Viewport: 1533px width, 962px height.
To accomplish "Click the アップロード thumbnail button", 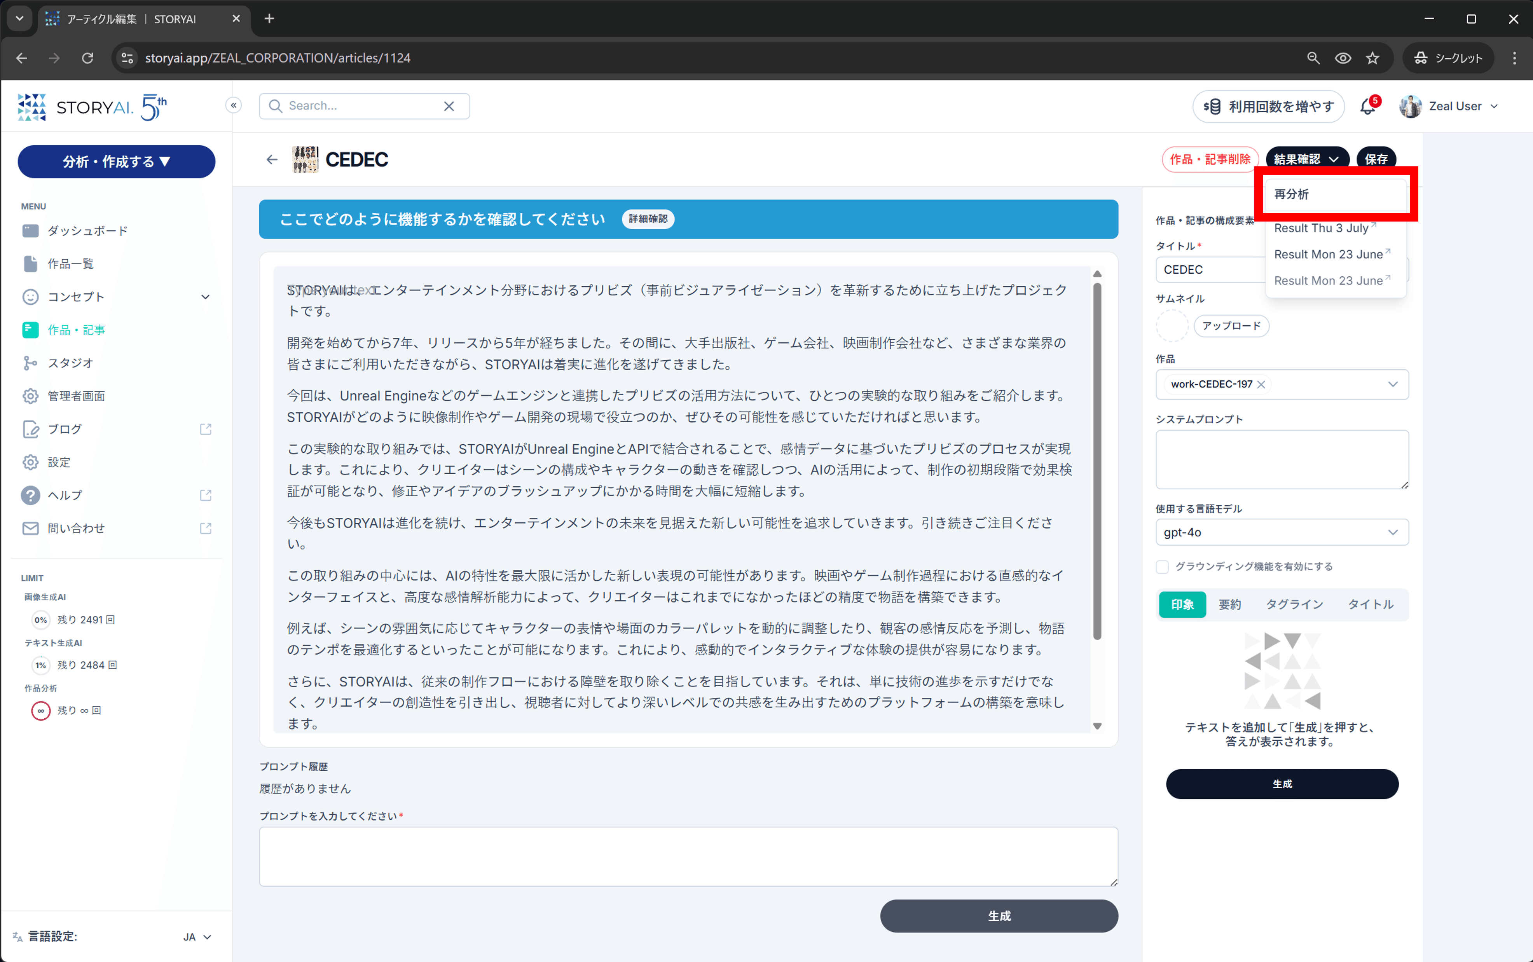I will pos(1231,326).
